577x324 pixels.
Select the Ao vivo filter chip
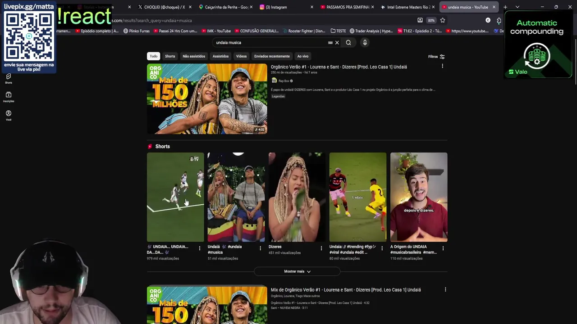(303, 56)
